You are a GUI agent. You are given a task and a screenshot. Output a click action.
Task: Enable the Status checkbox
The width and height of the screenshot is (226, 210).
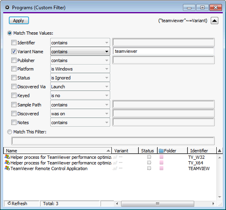coord(14,78)
